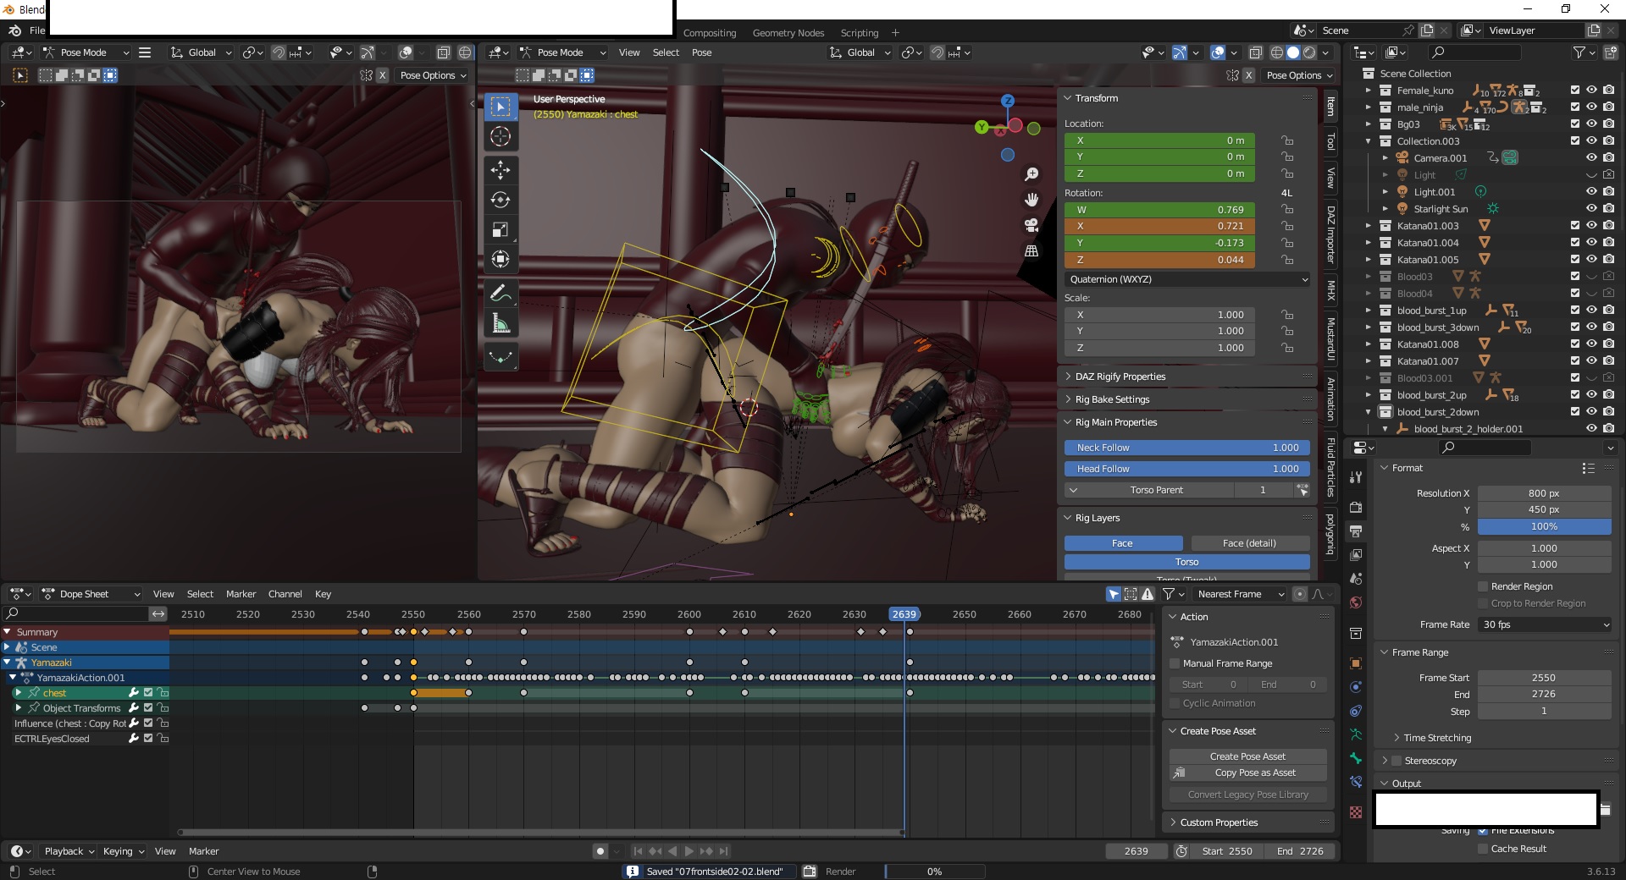The height and width of the screenshot is (880, 1626).
Task: Toggle the Only Show Selected dope sheet icon
Action: coord(1114,594)
